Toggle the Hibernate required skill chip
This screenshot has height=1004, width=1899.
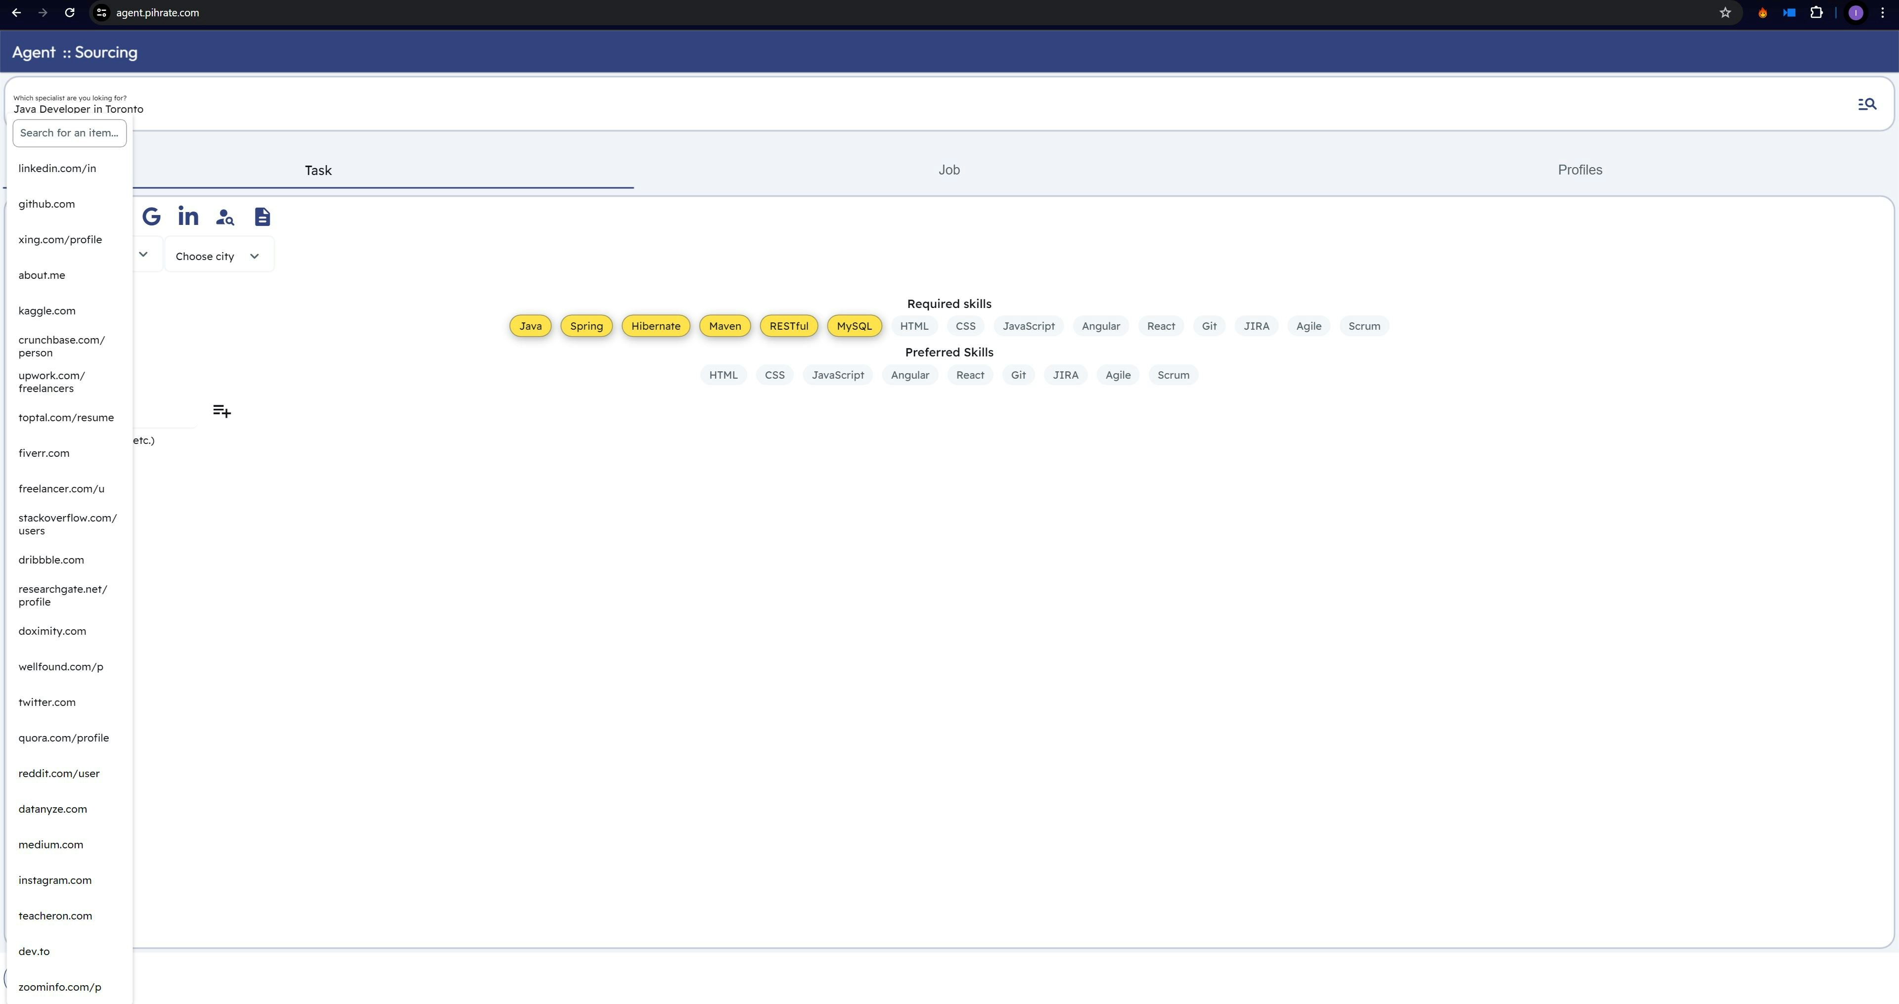click(655, 326)
